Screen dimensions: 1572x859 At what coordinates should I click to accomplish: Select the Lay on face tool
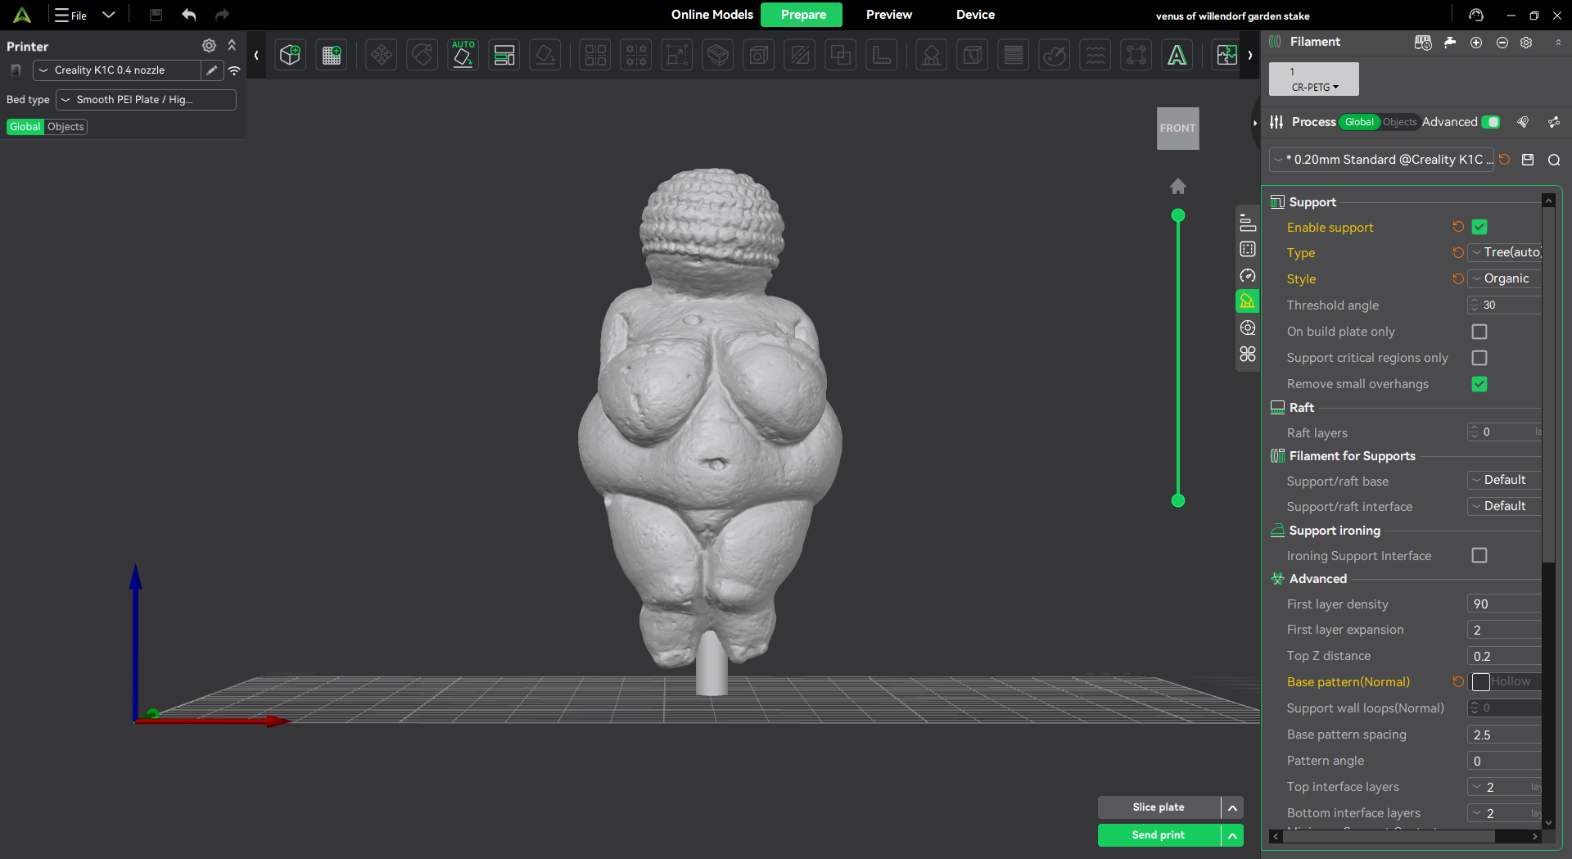[544, 55]
